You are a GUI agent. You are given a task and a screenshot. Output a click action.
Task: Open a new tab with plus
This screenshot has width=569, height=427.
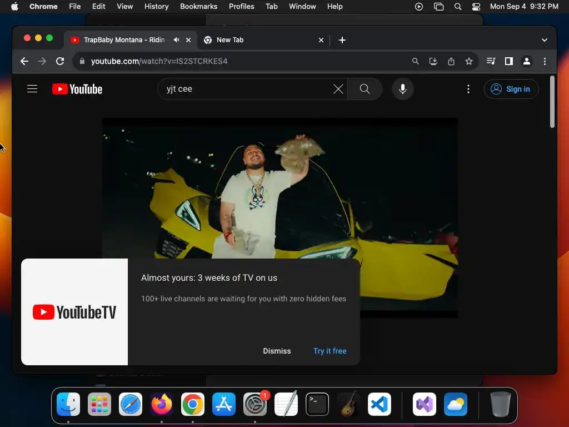(342, 40)
